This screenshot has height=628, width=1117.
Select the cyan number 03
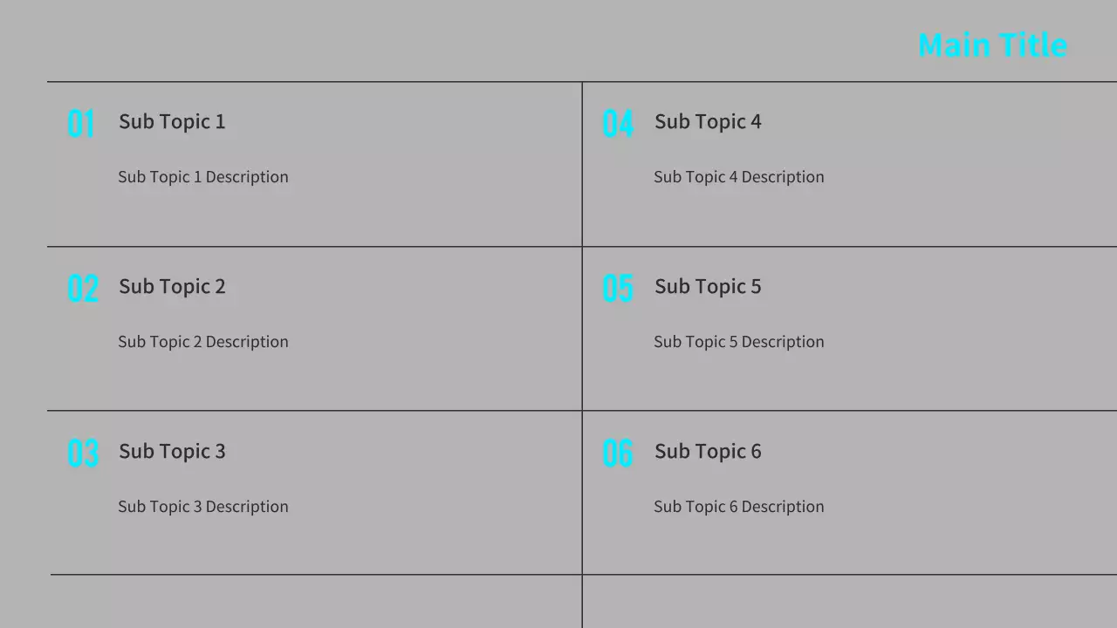point(83,454)
